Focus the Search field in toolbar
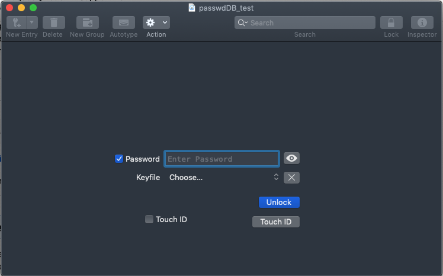This screenshot has width=443, height=276. (305, 23)
